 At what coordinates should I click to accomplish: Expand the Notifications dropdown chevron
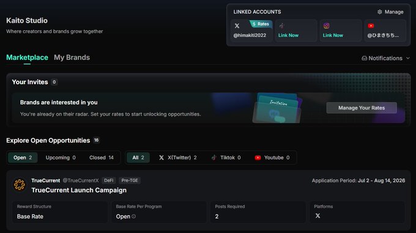tap(408, 58)
